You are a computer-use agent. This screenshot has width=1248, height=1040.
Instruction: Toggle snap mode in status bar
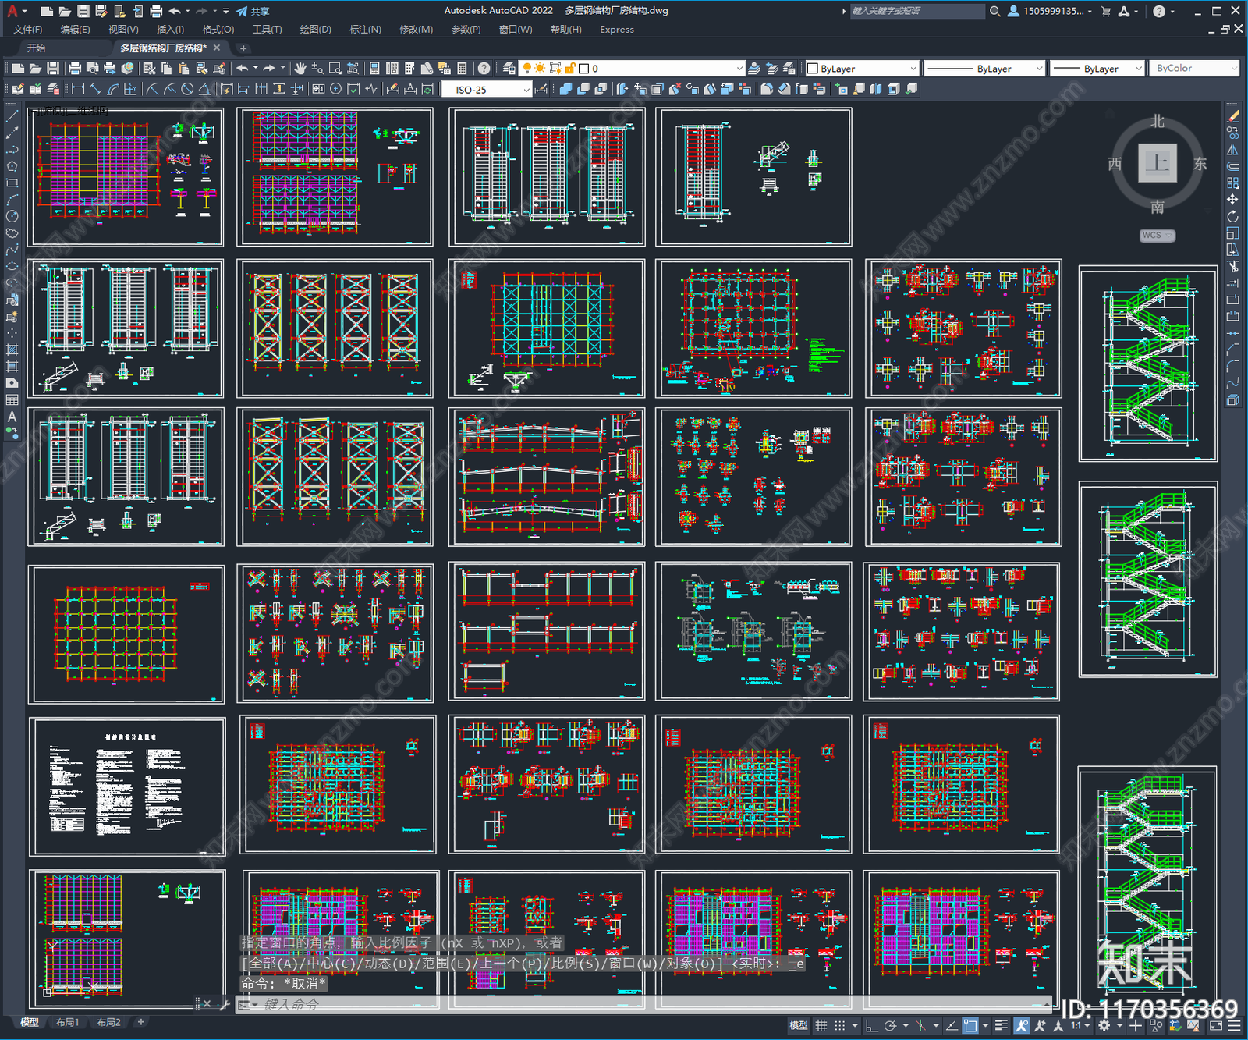point(839,1026)
